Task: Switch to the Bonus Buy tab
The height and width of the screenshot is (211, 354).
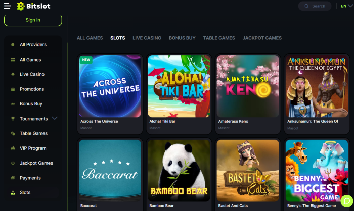Action: pyautogui.click(x=182, y=38)
